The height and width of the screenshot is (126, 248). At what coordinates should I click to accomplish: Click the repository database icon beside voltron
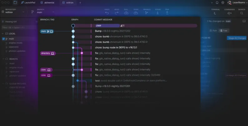click(3, 12)
